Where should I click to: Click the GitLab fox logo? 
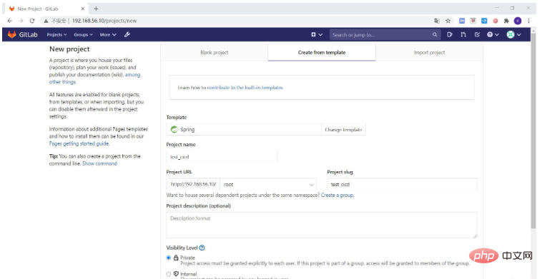(12, 35)
